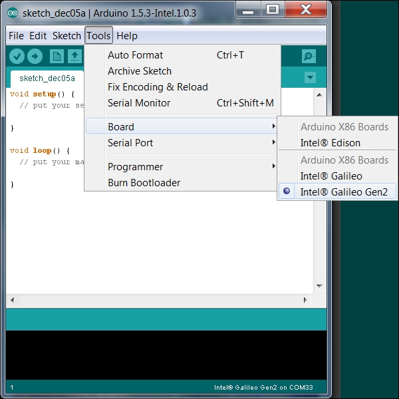Screen dimensions: 399x399
Task: Open Serial Monitor from Tools menu
Action: click(182, 103)
